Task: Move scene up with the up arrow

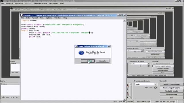Action: 13,97
